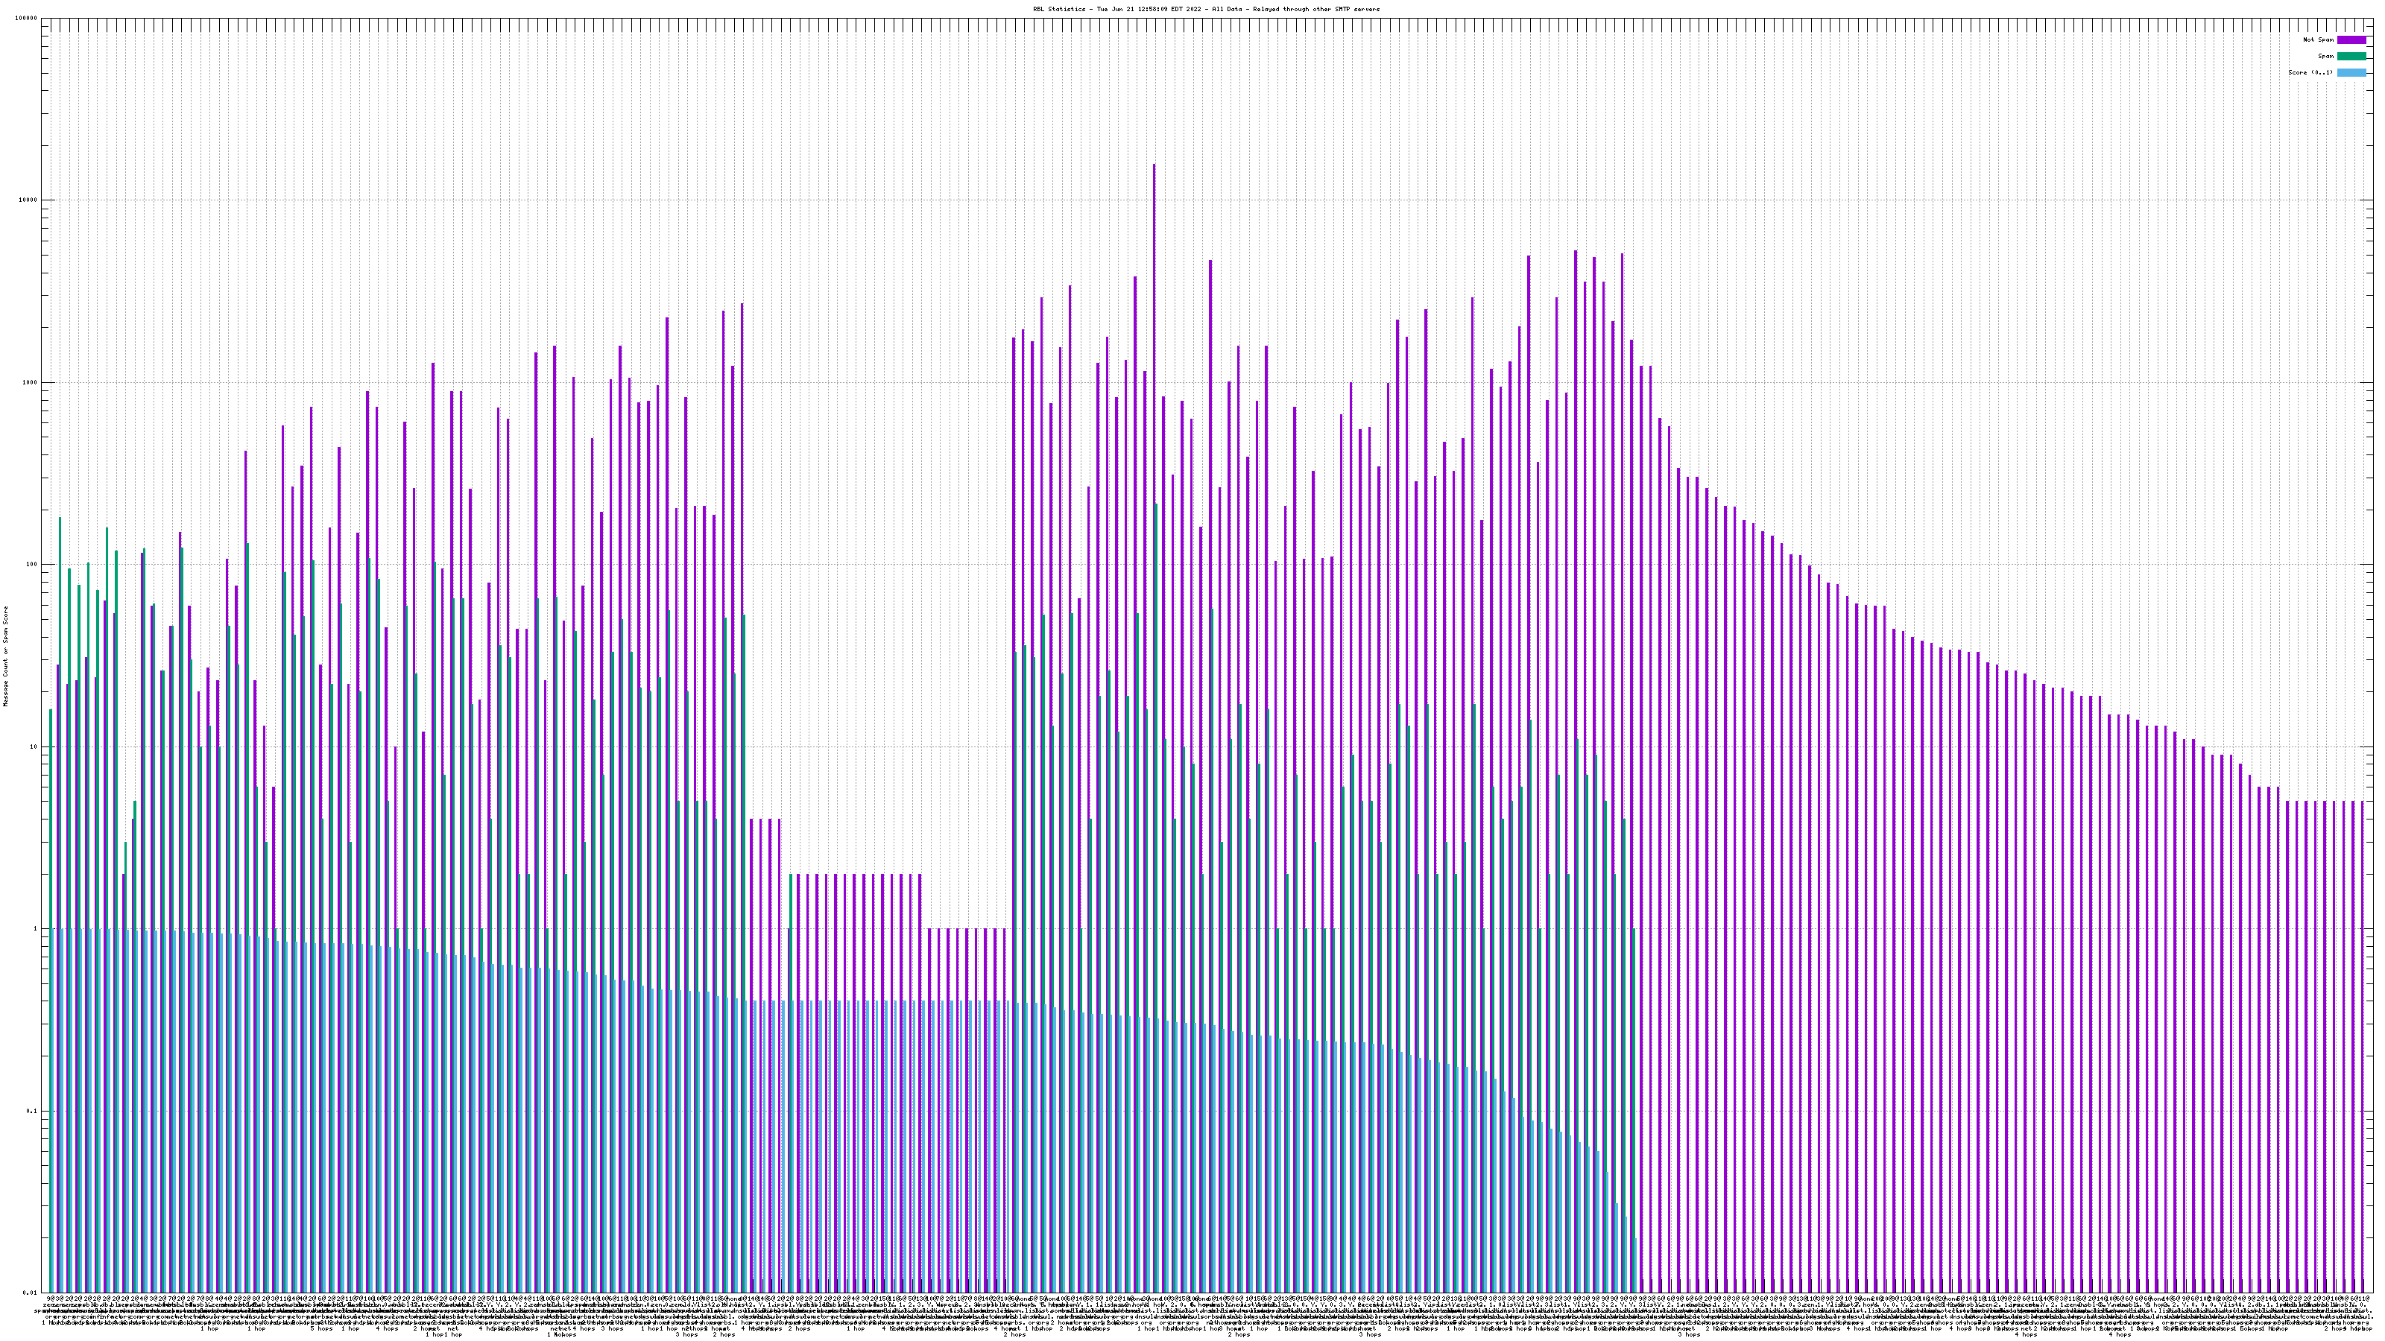Click the 0.01 y-axis tick label
2385x1341 pixels.
(31, 1293)
